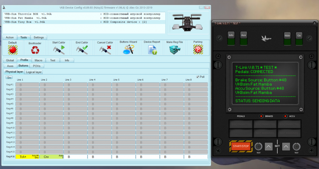Click the Parking icon
The height and width of the screenshot is (169, 319).
(x=198, y=50)
